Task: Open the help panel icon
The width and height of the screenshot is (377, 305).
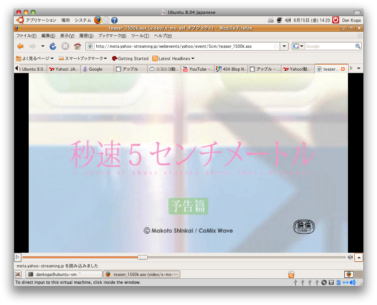Action: click(114, 20)
